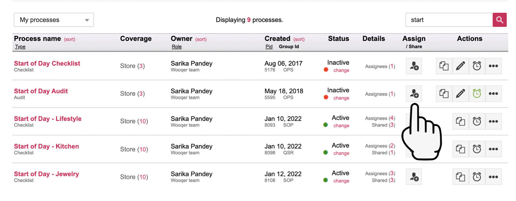Image resolution: width=516 pixels, height=201 pixels.
Task: Click the magnifier search button
Action: tap(500, 20)
